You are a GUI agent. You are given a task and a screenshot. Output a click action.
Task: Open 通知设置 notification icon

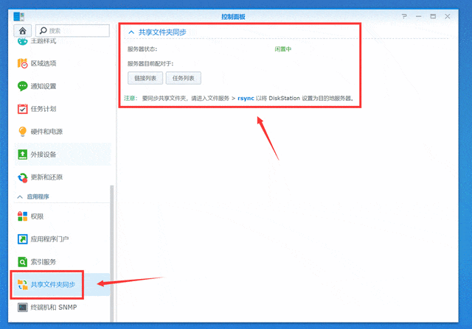(x=23, y=86)
